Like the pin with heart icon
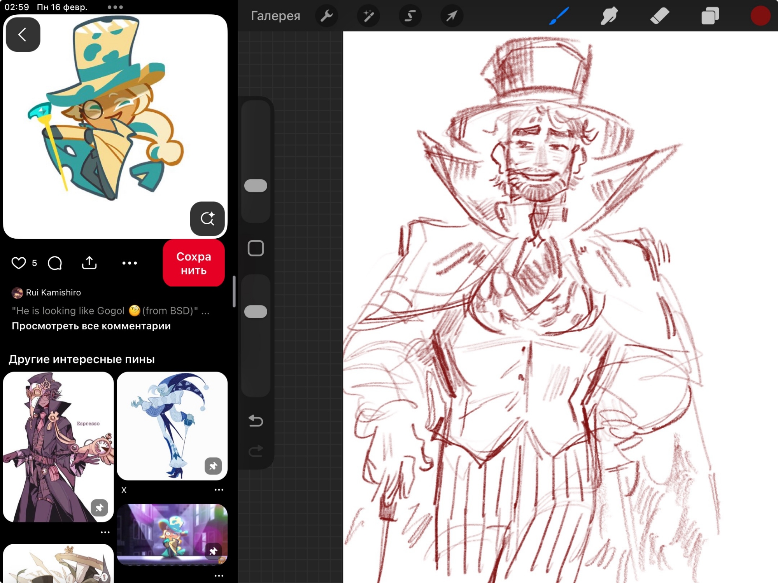Image resolution: width=778 pixels, height=583 pixels. pyautogui.click(x=18, y=263)
